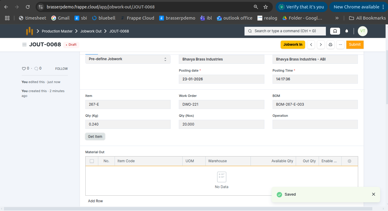
Task: Expand the hidden bookmarks chevron
Action: click(337, 18)
